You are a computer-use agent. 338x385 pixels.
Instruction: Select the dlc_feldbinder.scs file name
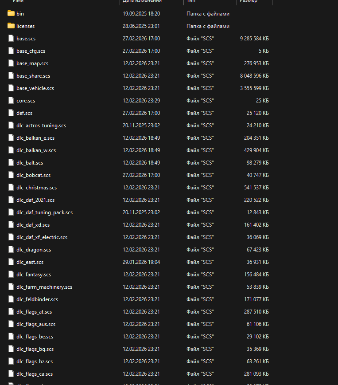tap(37, 299)
